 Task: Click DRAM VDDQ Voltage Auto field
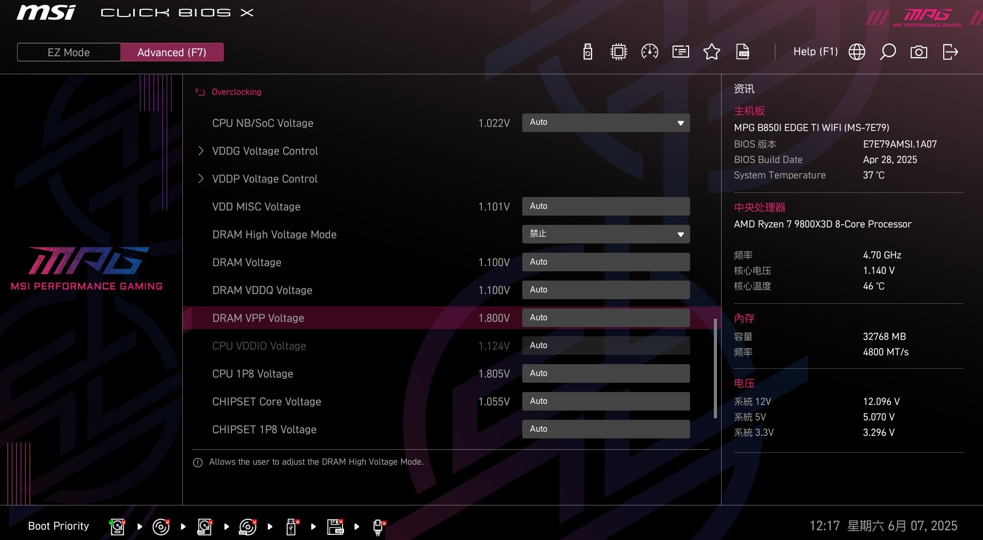(x=606, y=290)
